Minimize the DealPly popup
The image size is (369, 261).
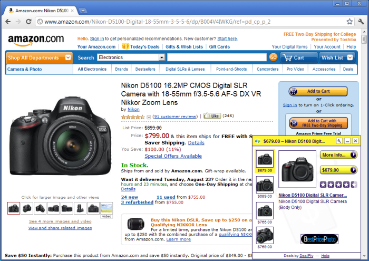(x=347, y=141)
